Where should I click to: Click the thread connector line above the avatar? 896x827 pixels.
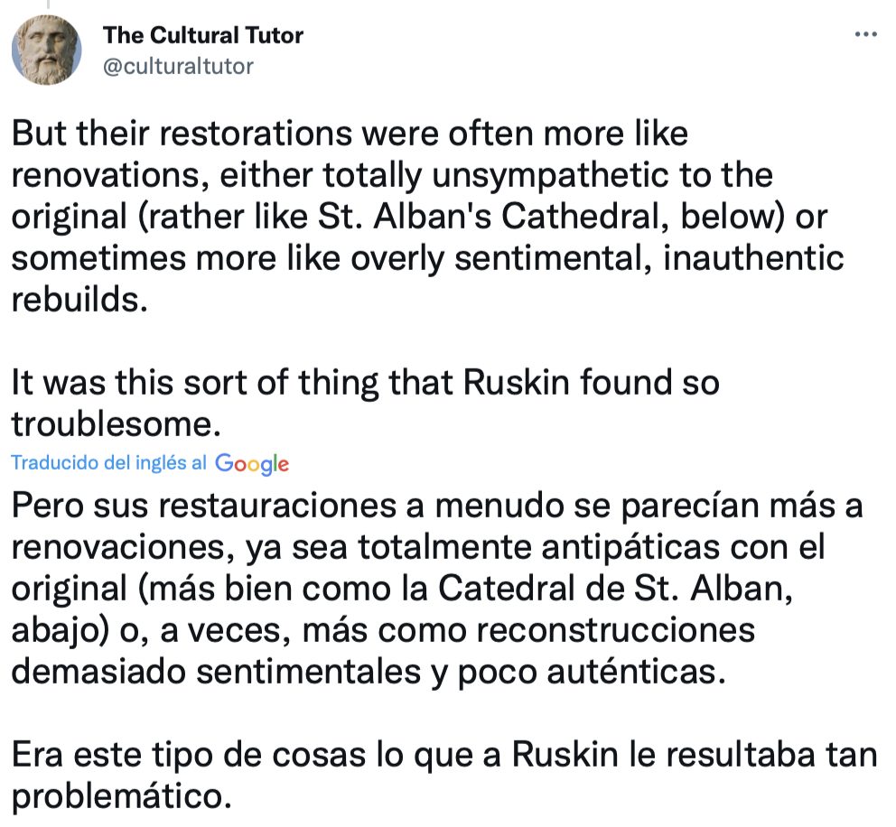(x=47, y=5)
